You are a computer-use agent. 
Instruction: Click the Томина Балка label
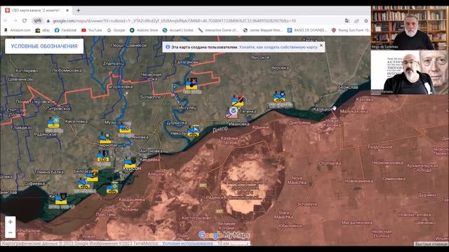coord(48,172)
